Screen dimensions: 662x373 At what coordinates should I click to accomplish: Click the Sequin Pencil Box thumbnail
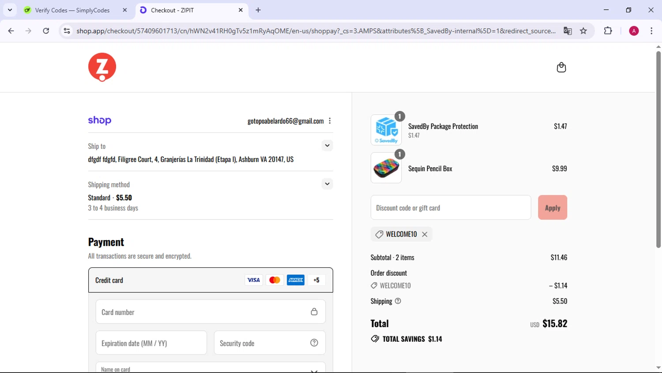pyautogui.click(x=386, y=168)
